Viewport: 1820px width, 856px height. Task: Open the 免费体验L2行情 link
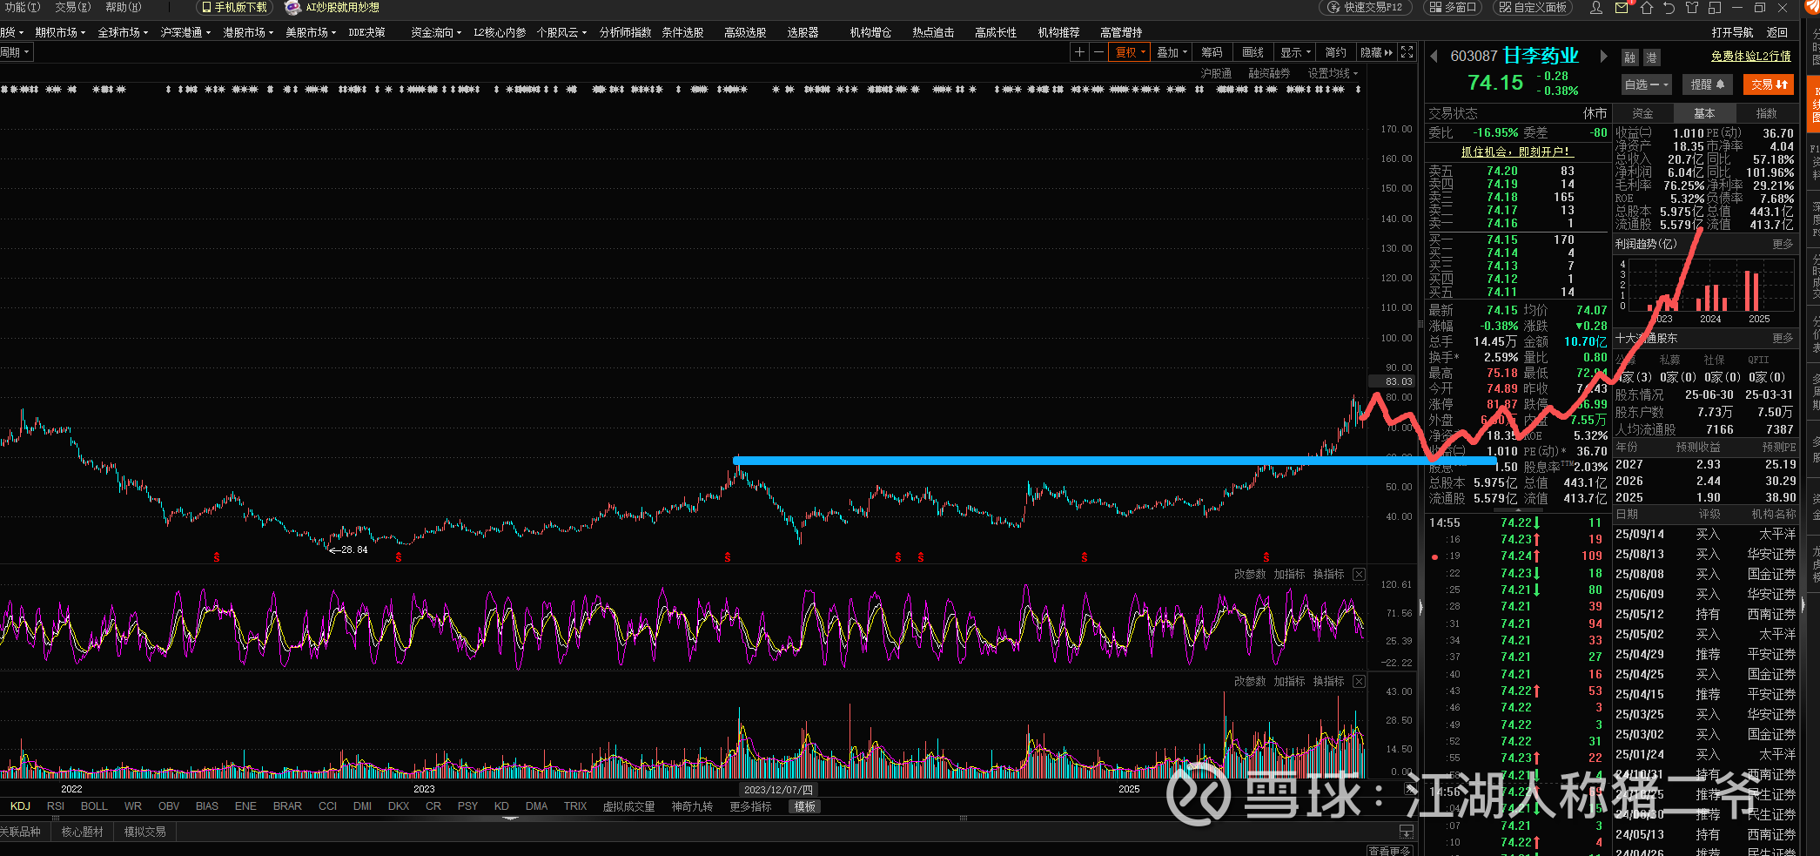[1750, 57]
